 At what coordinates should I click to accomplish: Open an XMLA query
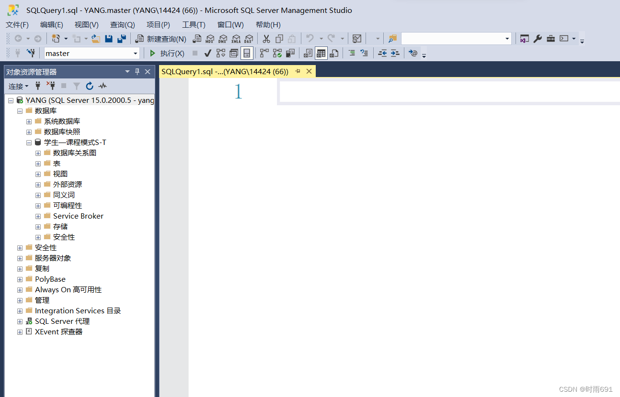tap(236, 39)
